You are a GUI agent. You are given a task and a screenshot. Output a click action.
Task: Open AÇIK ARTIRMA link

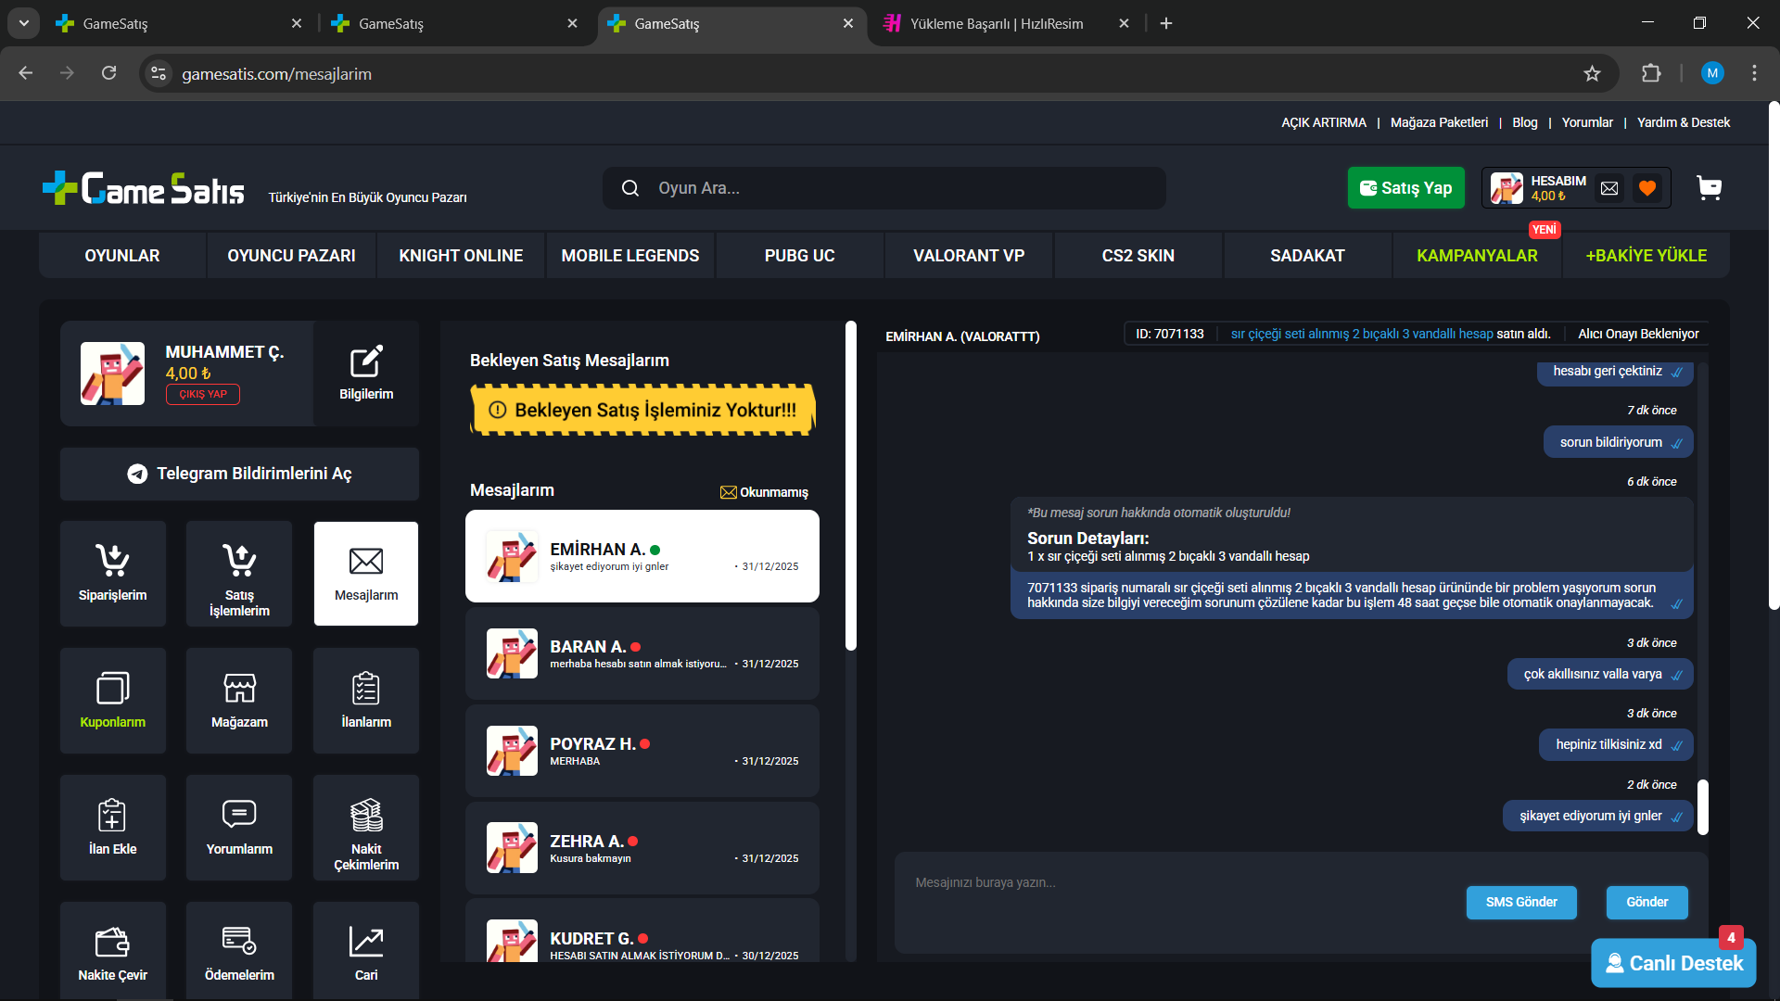(1324, 122)
